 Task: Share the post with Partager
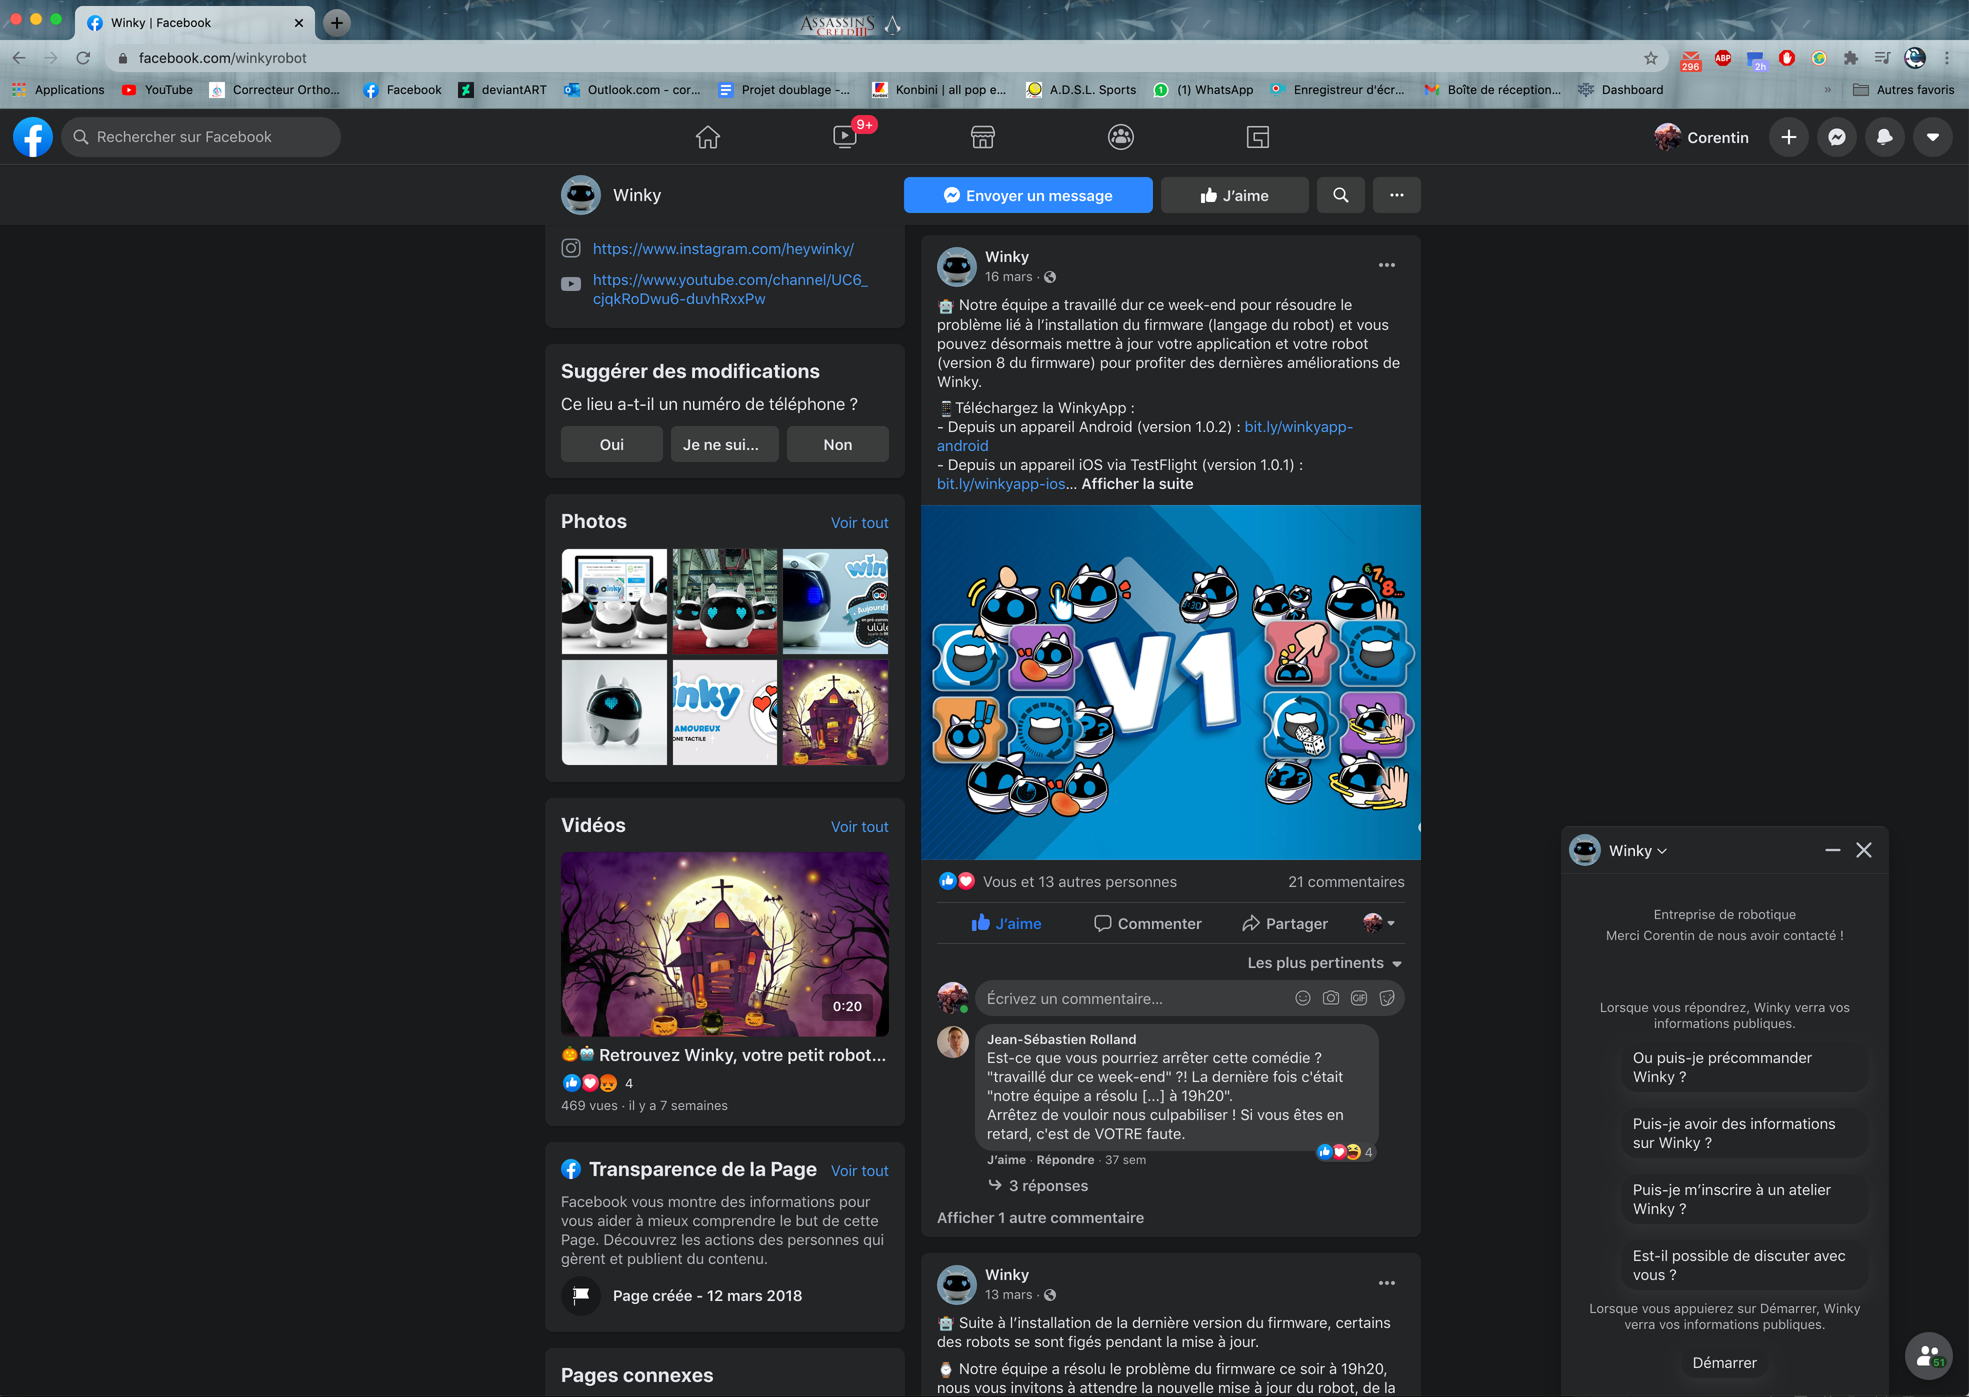(1284, 923)
